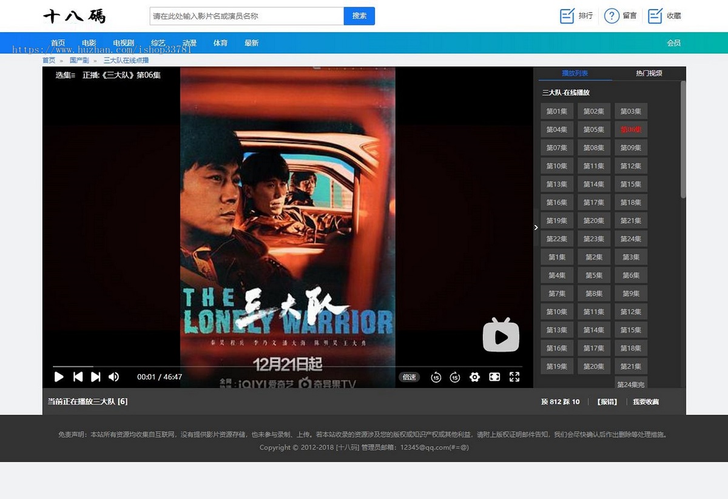This screenshot has width=728, height=499.
Task: Click 三大队在线点播 breadcrumb link
Action: [126, 60]
